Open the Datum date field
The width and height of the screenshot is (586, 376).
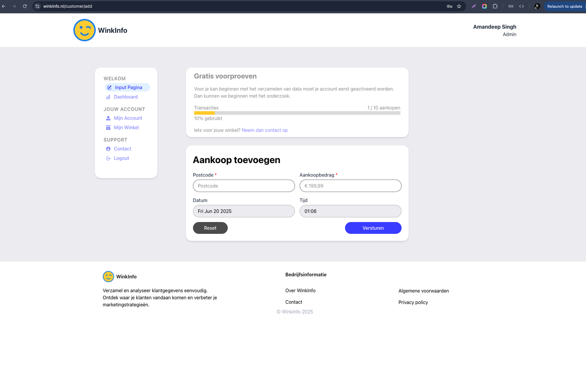tap(244, 211)
